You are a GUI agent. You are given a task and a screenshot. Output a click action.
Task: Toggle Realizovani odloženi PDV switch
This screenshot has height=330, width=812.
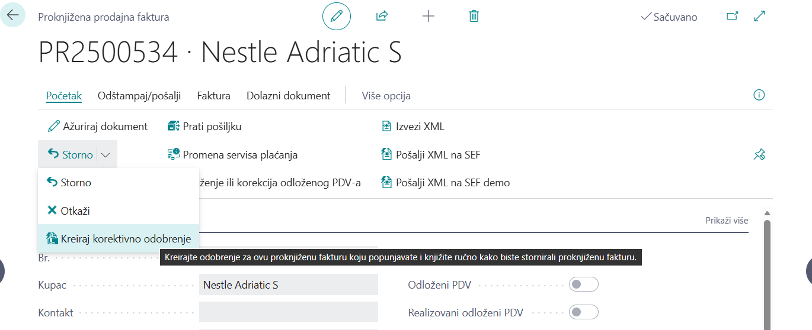(583, 312)
